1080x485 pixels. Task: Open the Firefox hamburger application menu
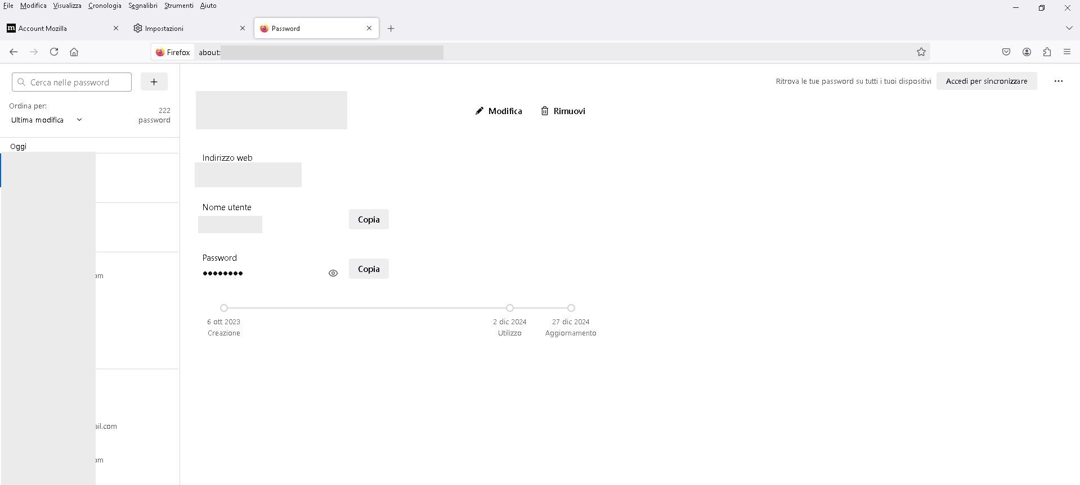1066,52
